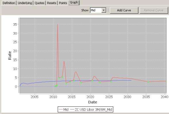Image resolution: width=169 pixels, height=114 pixels.
Task: Open the Definition tab
Action: tap(9, 3)
